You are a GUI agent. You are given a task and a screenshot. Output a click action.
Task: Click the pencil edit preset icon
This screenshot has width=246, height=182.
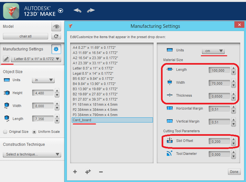coord(6,59)
